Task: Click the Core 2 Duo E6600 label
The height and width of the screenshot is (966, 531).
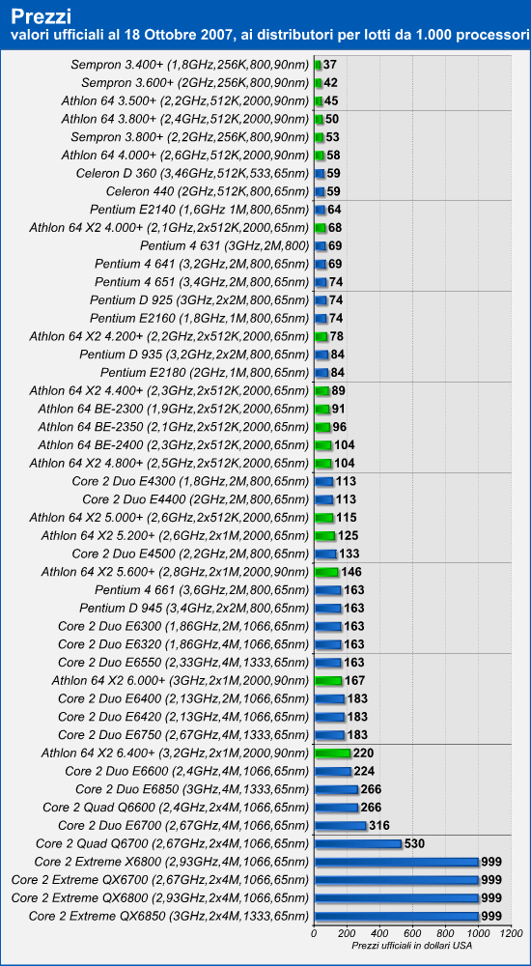Action: 186,771
